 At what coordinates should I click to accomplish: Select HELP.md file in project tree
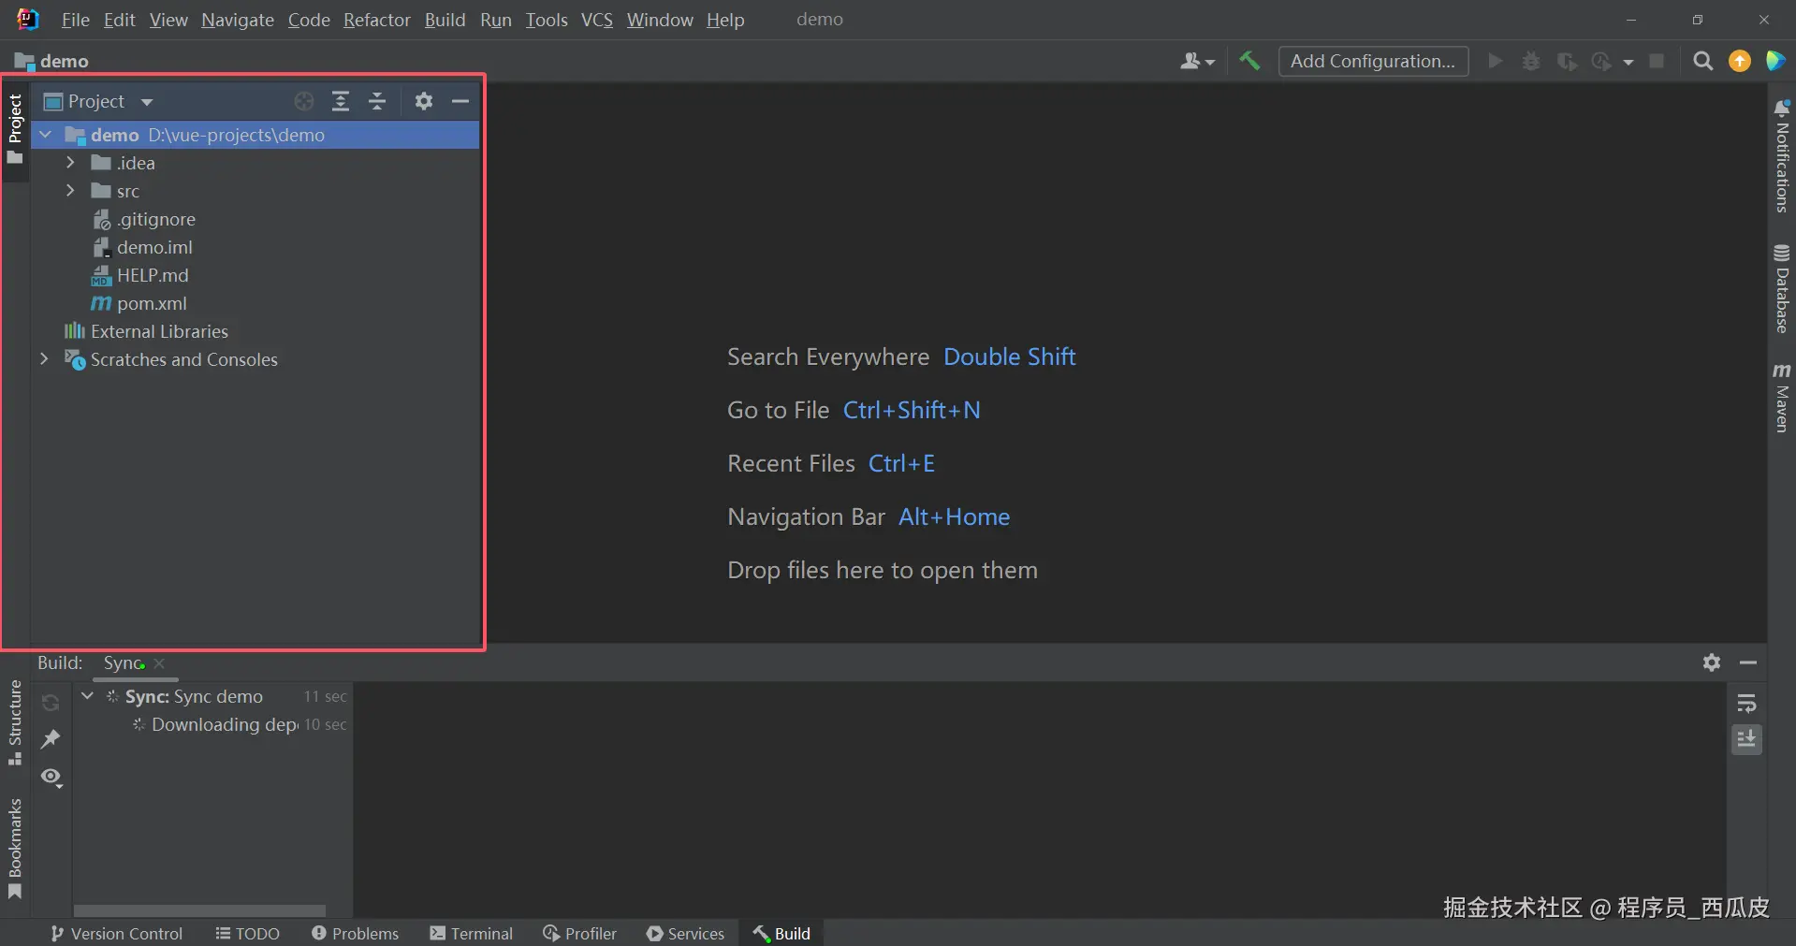click(255, 275)
